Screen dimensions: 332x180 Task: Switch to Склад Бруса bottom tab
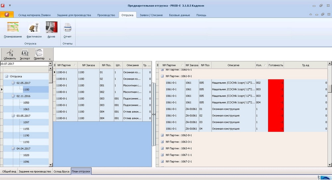click(x=62, y=171)
